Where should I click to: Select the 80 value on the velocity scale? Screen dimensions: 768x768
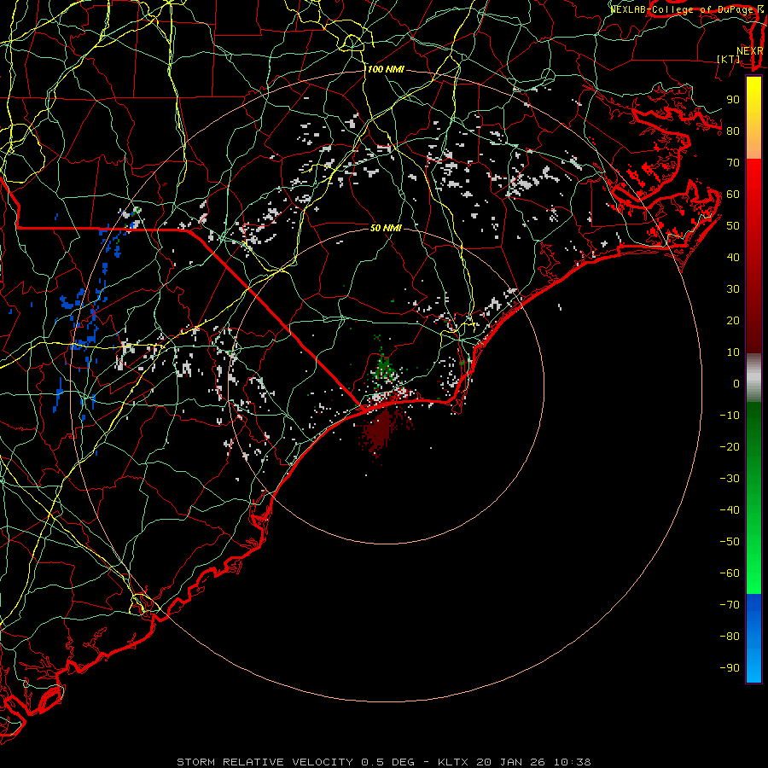[733, 131]
